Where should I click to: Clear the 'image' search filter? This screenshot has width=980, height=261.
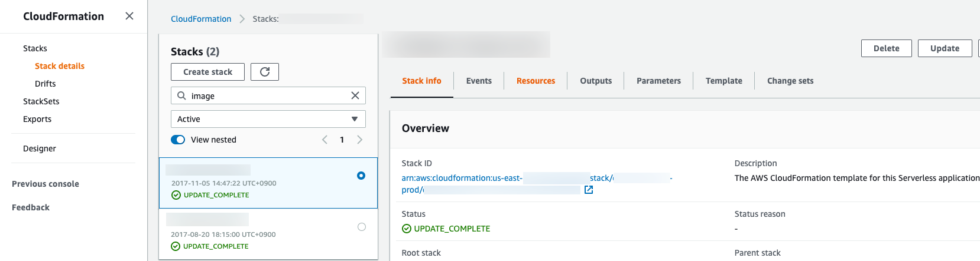point(355,95)
